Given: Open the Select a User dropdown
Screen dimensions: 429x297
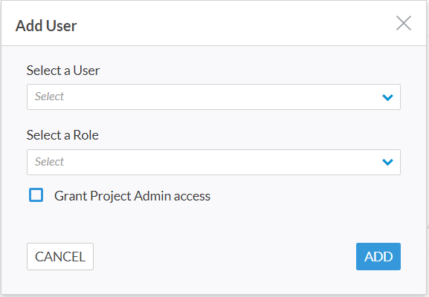Looking at the screenshot, I should tap(213, 97).
